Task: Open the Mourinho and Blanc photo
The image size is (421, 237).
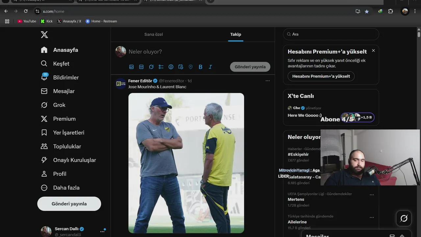Action: (186, 163)
